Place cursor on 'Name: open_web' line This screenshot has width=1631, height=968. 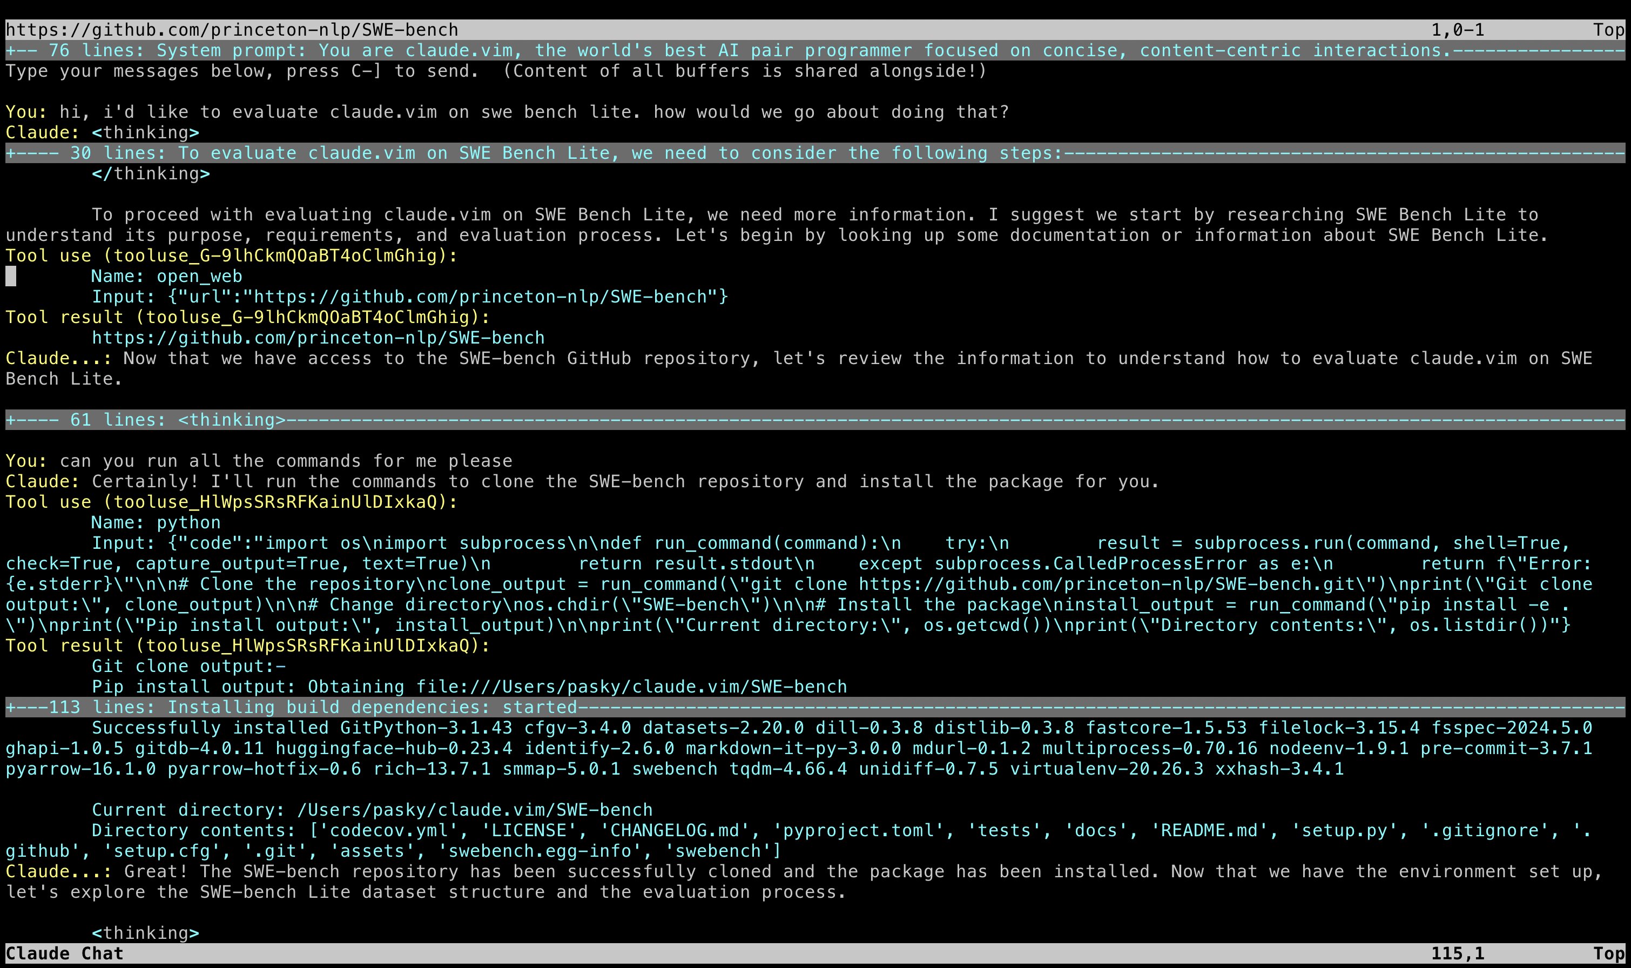pyautogui.click(x=166, y=277)
